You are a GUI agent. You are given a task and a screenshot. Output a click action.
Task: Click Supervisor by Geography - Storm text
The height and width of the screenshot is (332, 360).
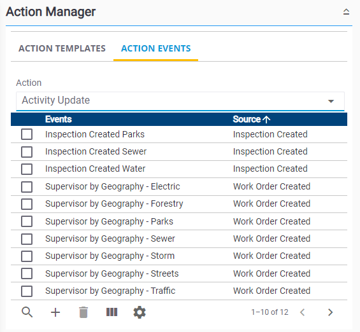point(110,256)
